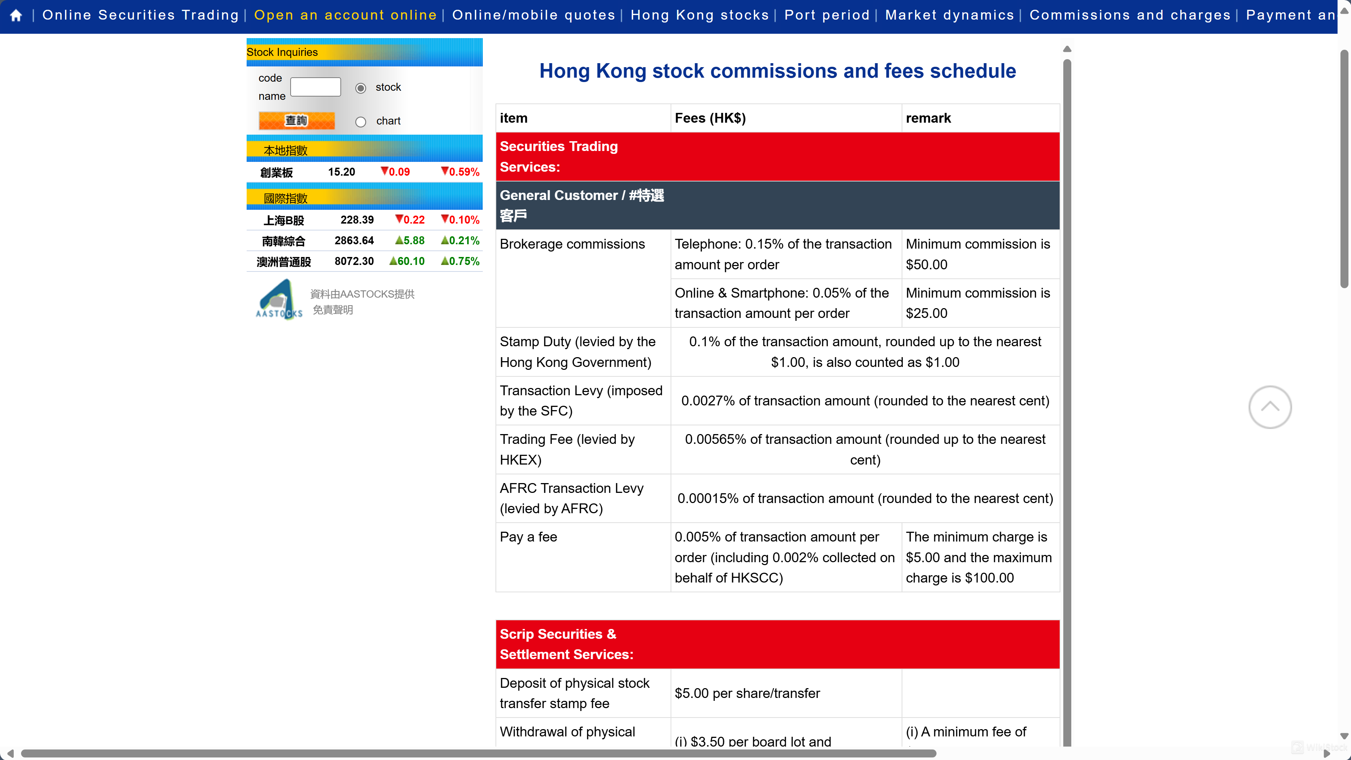This screenshot has height=760, width=1351.
Task: Click Open an account online link
Action: (345, 15)
